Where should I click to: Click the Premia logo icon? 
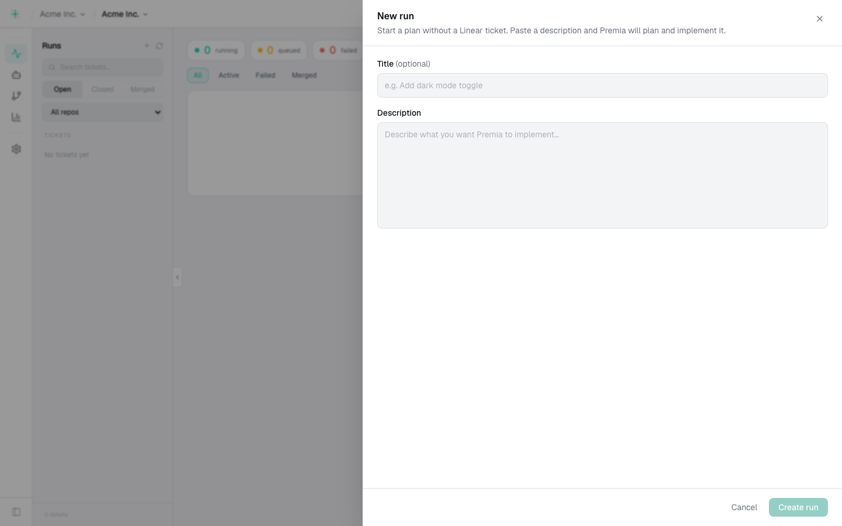pos(15,14)
